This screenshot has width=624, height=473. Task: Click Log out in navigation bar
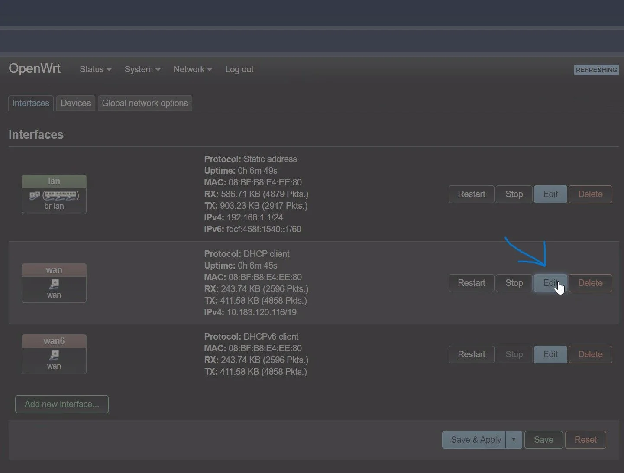(x=239, y=69)
